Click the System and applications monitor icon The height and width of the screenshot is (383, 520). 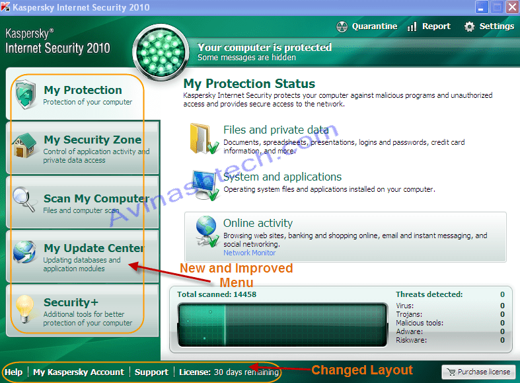[205, 185]
